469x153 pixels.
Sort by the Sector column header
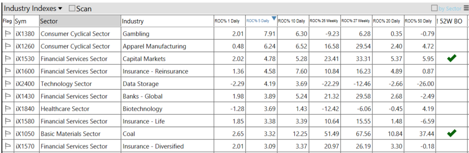click(x=80, y=21)
